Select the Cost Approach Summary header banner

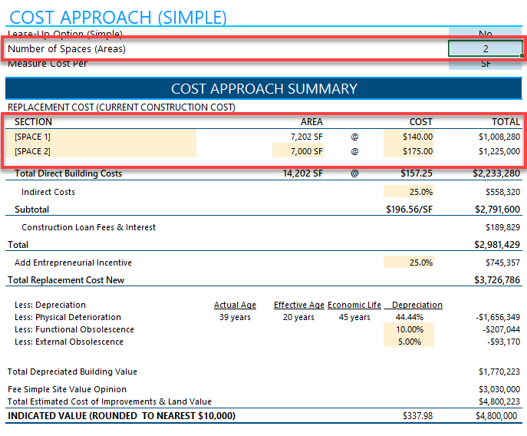[264, 88]
